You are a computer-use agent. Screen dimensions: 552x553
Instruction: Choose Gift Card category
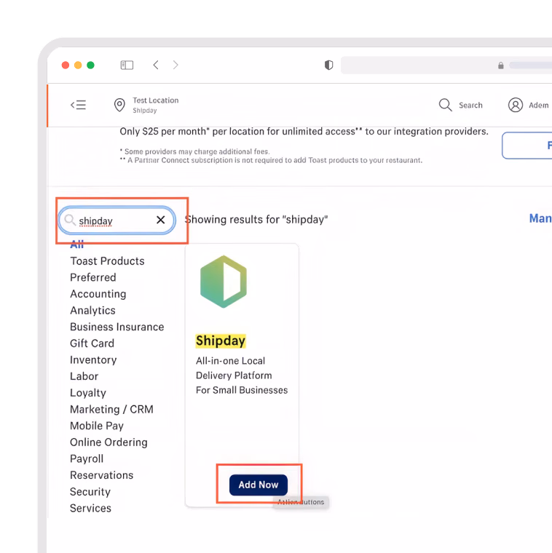click(x=92, y=343)
